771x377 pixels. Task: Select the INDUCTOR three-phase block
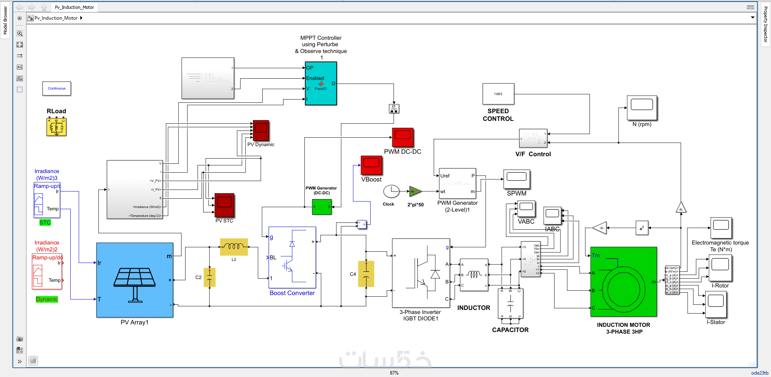(474, 275)
